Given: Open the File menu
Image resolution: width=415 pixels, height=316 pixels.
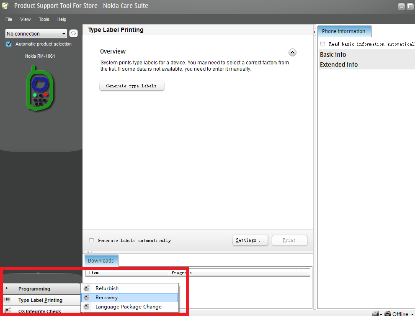Looking at the screenshot, I should [9, 19].
